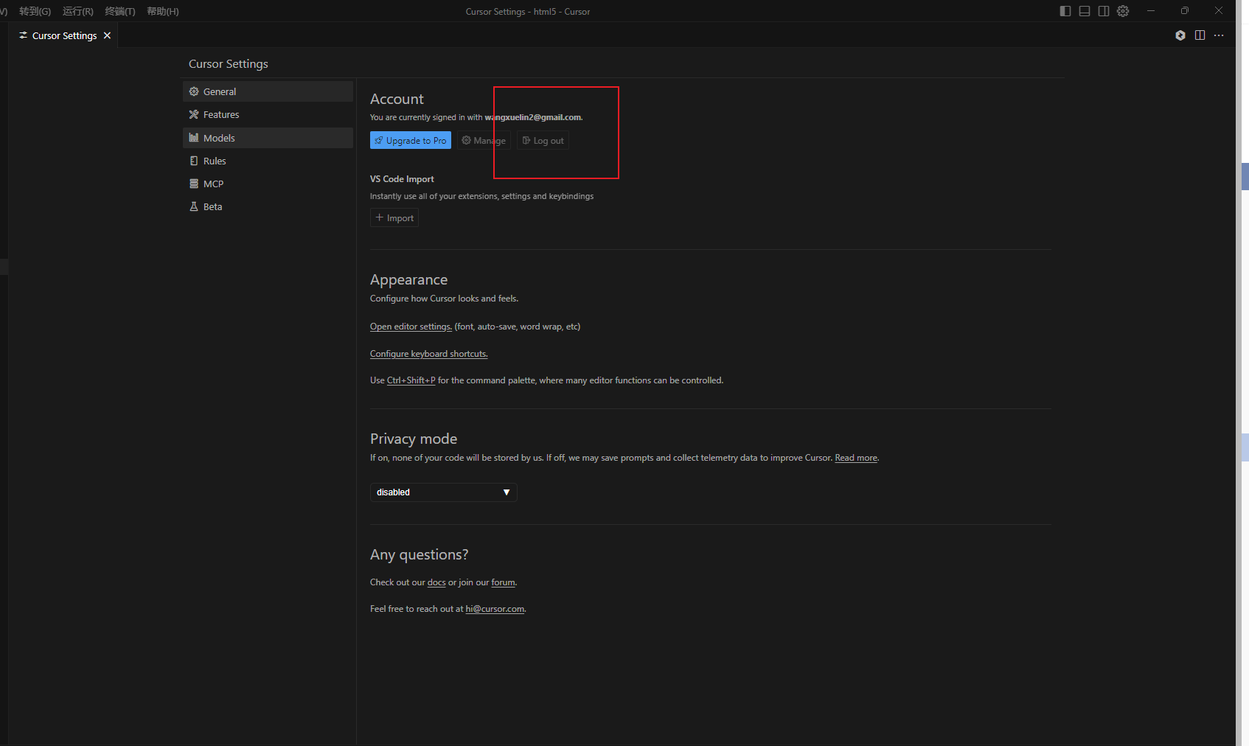Select Models in settings sidebar
The image size is (1249, 746).
[268, 138]
